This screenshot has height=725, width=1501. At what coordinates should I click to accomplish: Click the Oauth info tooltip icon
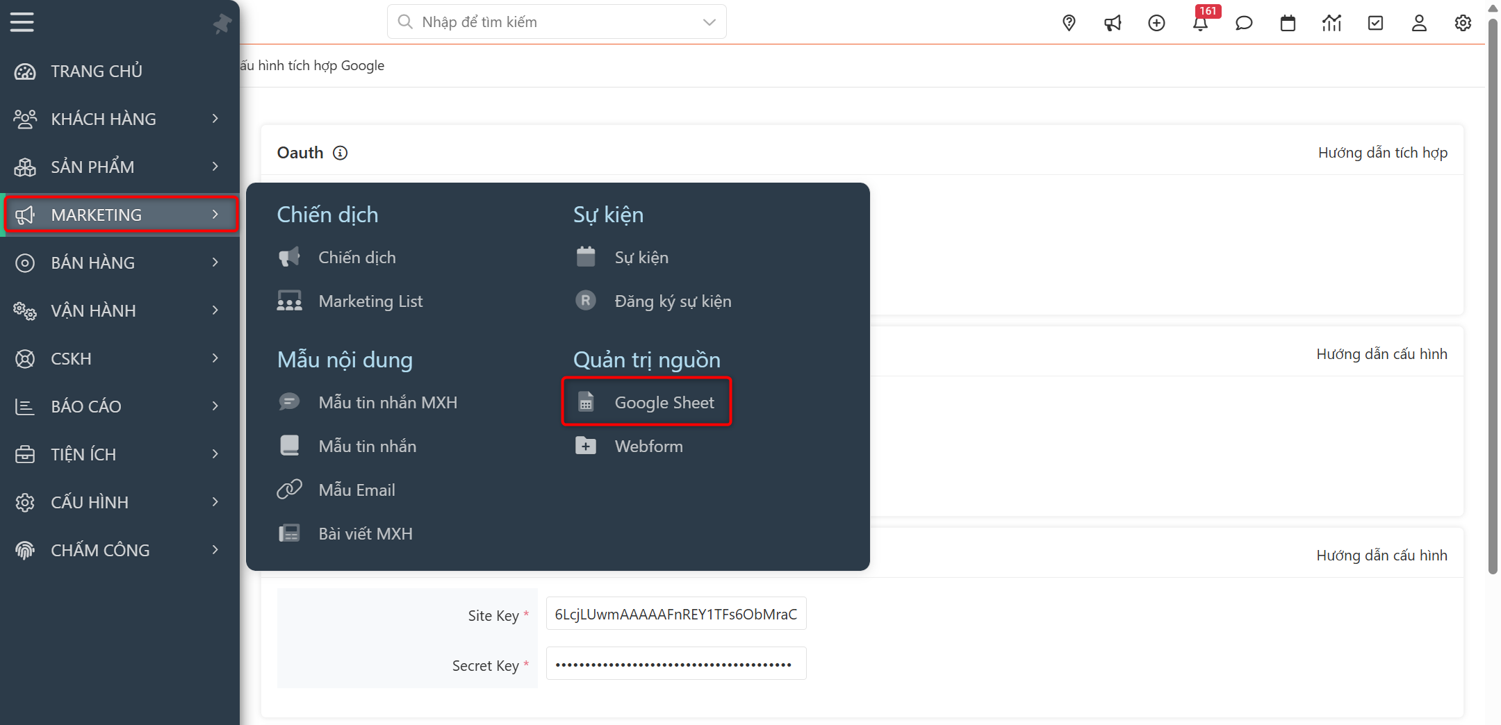coord(340,153)
